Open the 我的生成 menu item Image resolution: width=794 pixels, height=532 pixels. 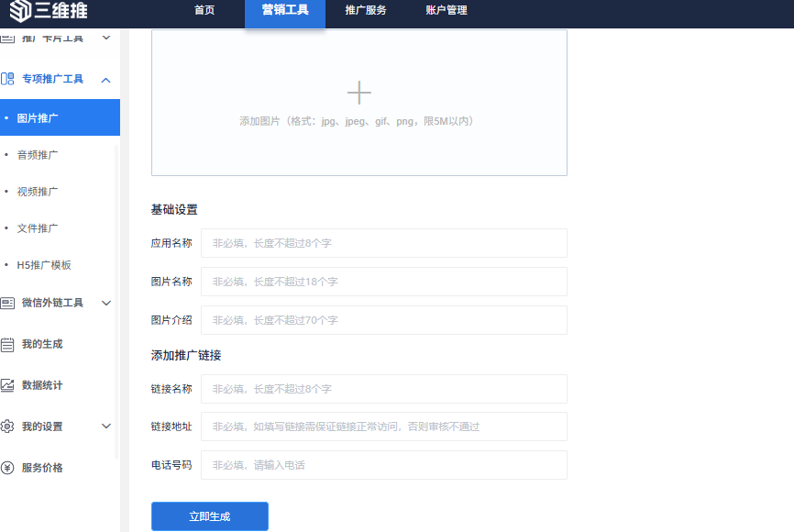point(42,344)
